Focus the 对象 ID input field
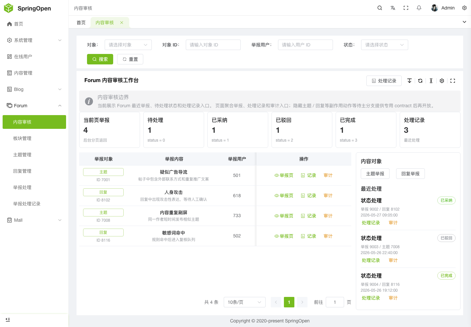 213,45
